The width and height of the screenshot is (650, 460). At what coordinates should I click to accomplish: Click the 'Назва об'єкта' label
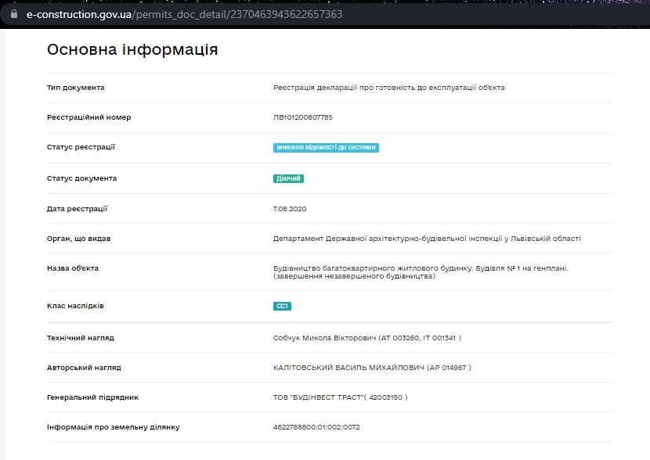73,268
